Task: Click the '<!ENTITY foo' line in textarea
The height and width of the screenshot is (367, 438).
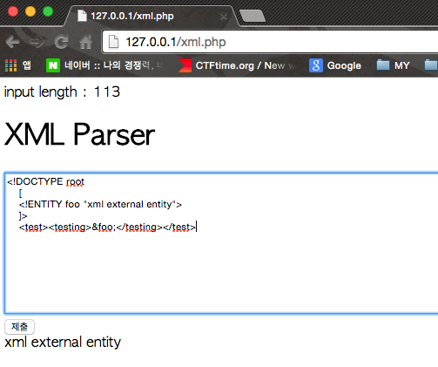Action: 100,205
